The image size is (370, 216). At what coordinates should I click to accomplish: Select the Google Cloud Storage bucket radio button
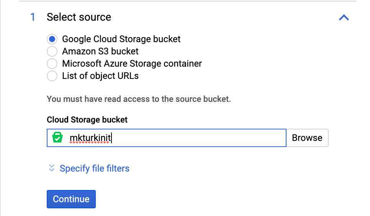click(x=52, y=39)
